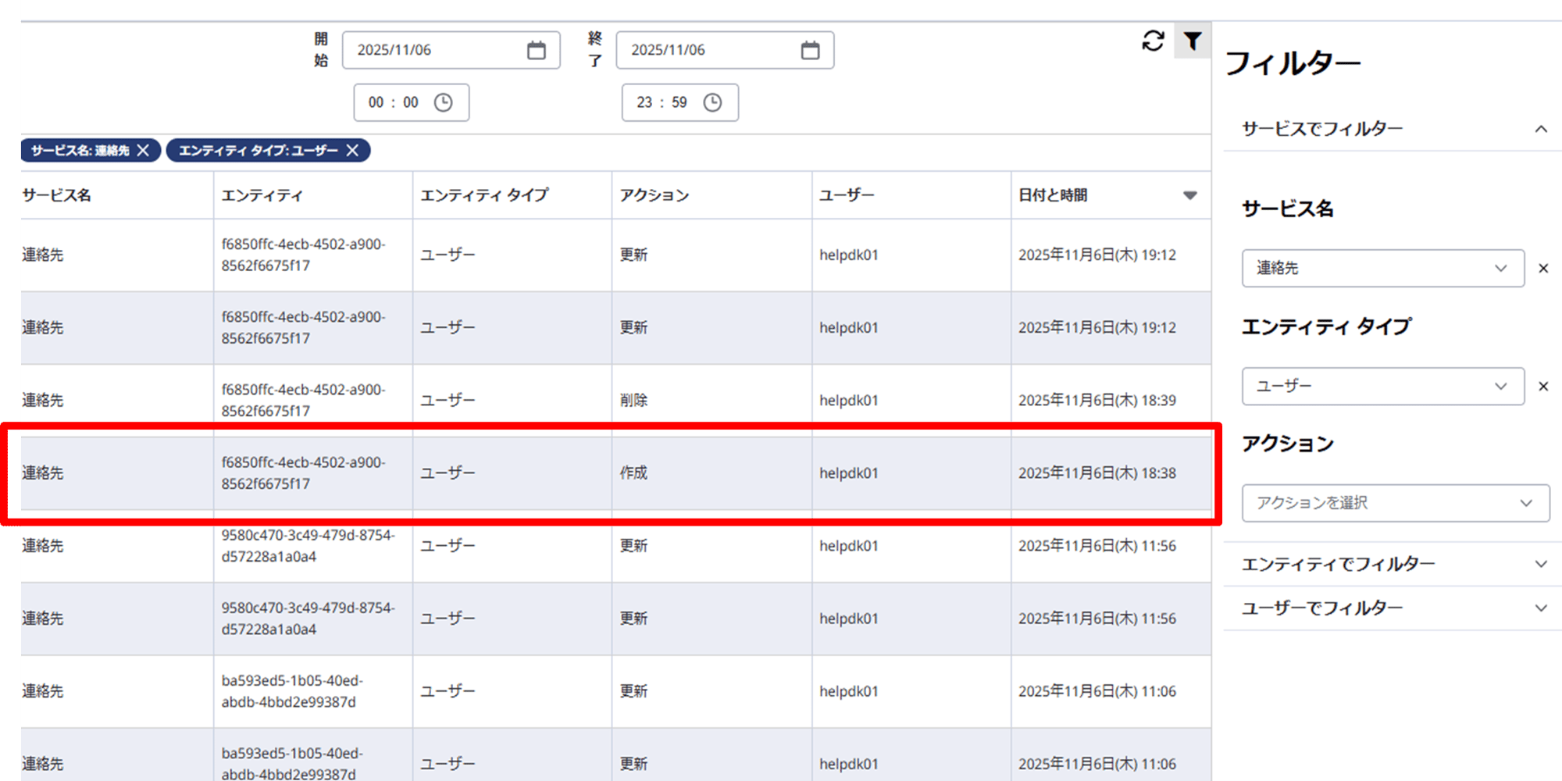Toggle the filter funnel icon
The width and height of the screenshot is (1562, 781).
1192,41
